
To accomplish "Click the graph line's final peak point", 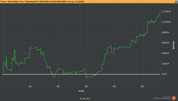I will (x=160, y=13).
